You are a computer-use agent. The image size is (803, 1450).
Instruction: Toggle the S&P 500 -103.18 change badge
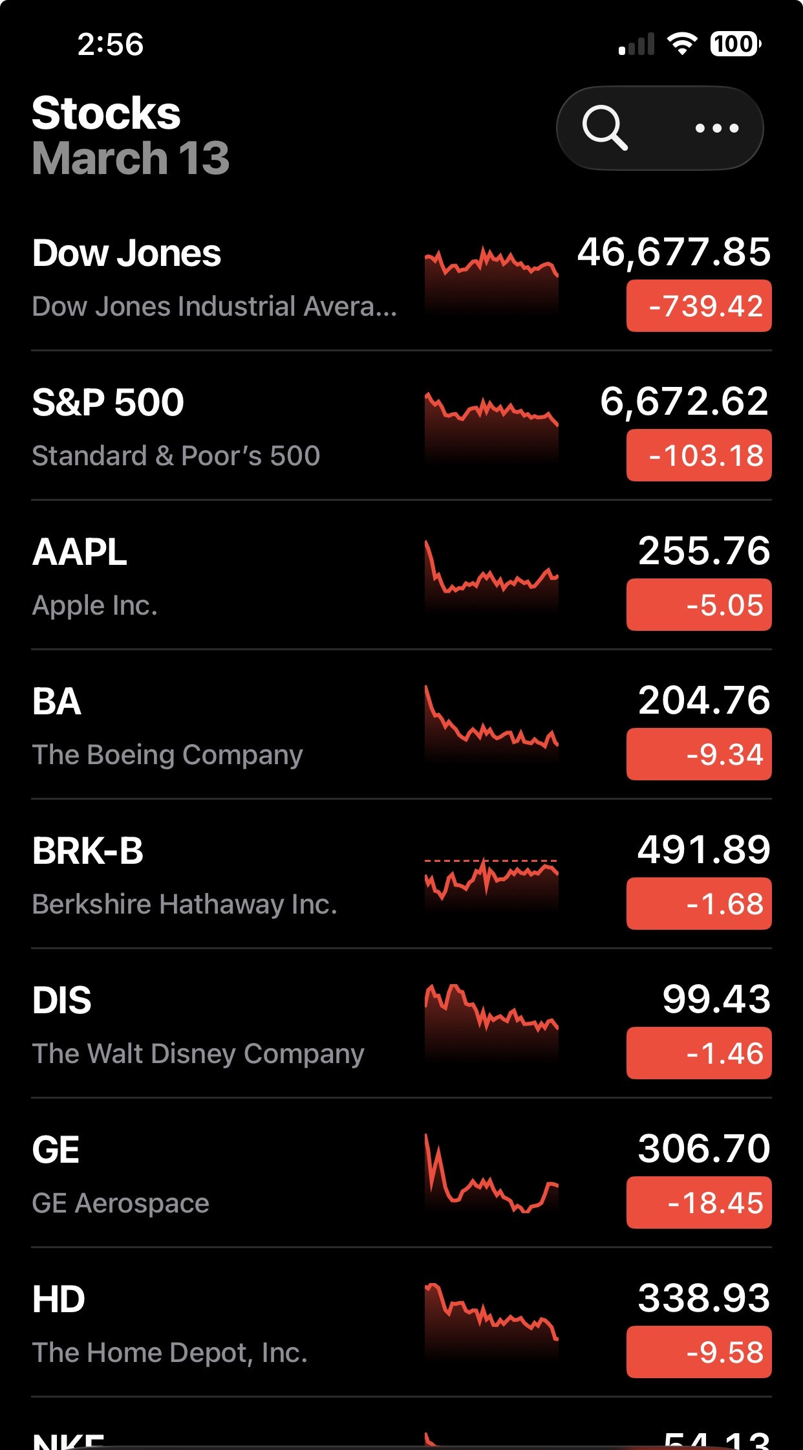point(698,456)
